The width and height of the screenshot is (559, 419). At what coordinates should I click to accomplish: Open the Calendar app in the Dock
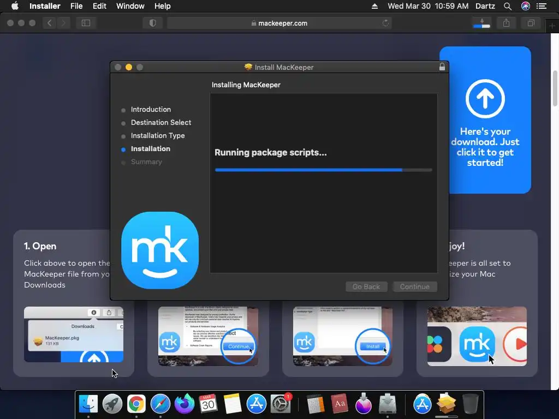(208, 404)
